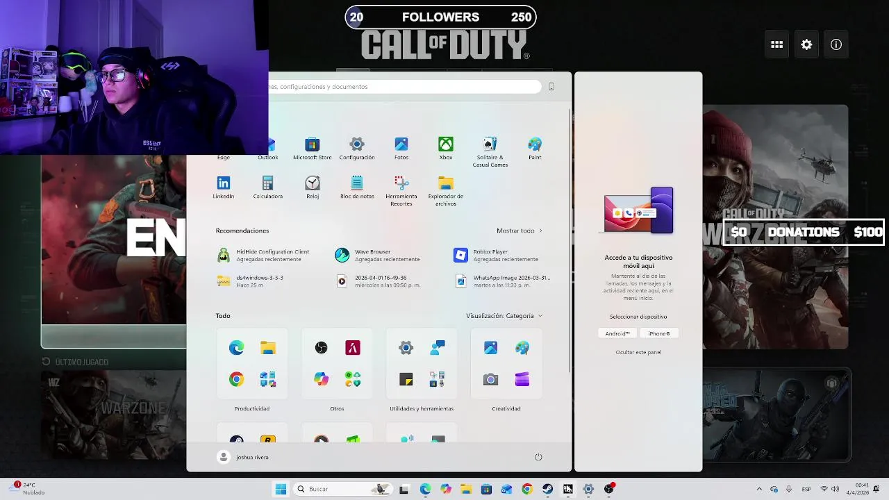Switch to Call of Duty taskbar app
Viewport: 889px width, 500px height.
point(567,489)
